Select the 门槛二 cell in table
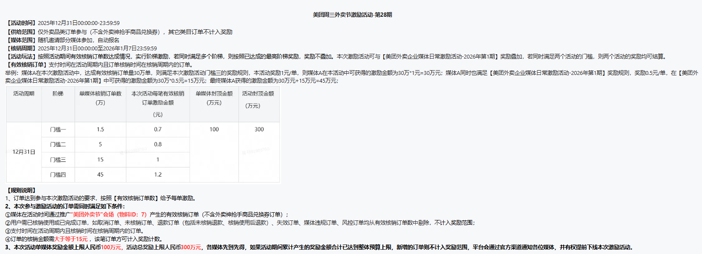The height and width of the screenshot is (254, 702). [x=58, y=145]
